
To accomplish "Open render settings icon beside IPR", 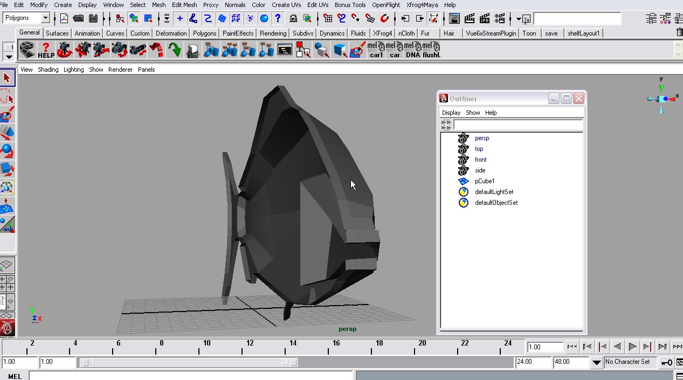I will coord(499,18).
